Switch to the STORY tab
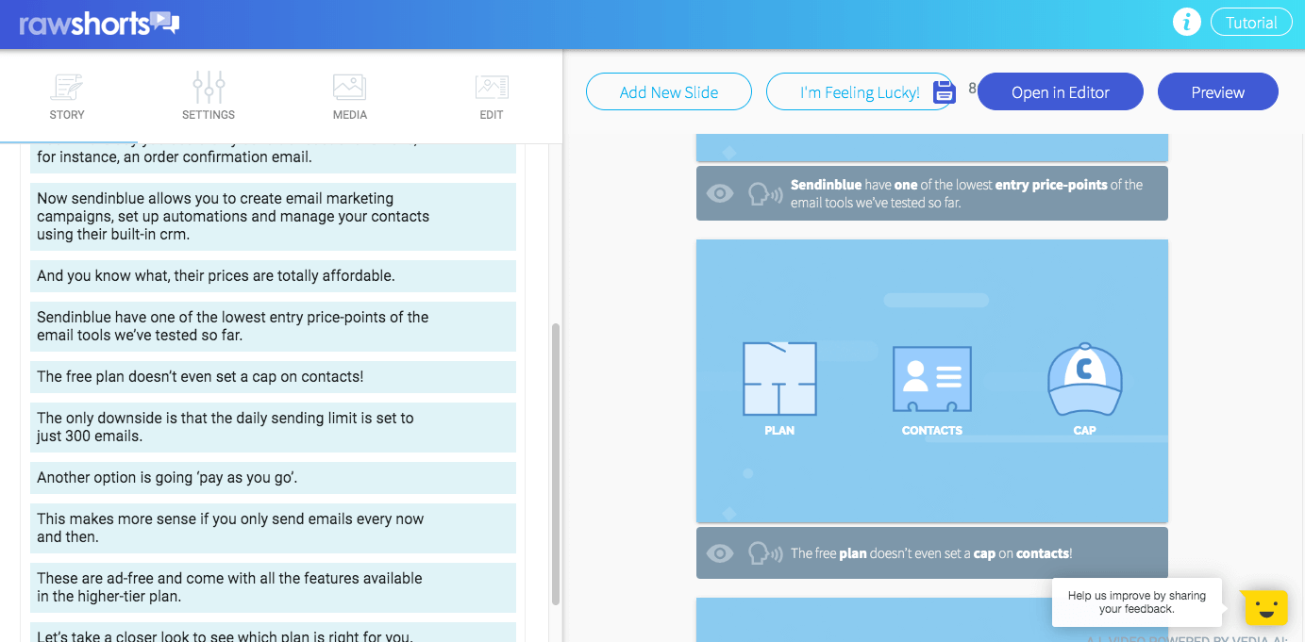Image resolution: width=1305 pixels, height=642 pixels. coord(67,96)
